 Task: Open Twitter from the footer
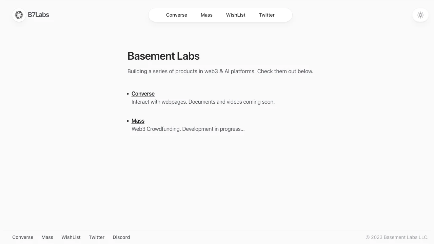(x=96, y=237)
